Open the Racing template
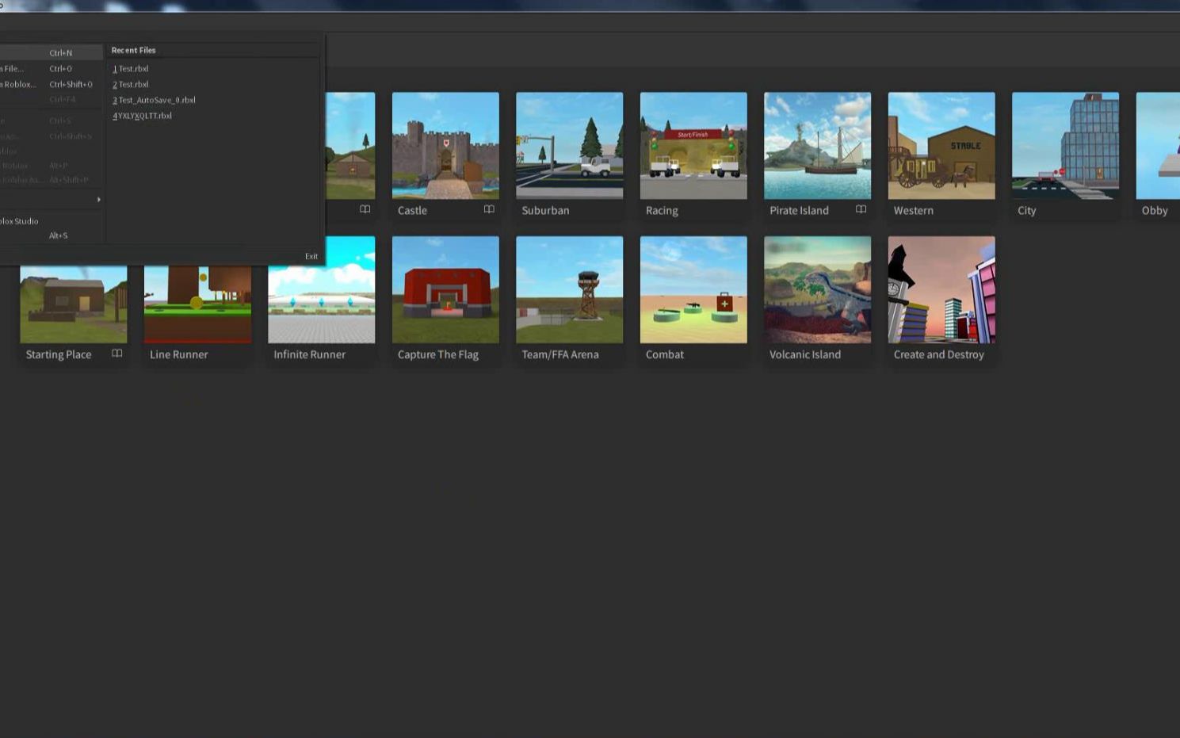1180x738 pixels. [693, 147]
